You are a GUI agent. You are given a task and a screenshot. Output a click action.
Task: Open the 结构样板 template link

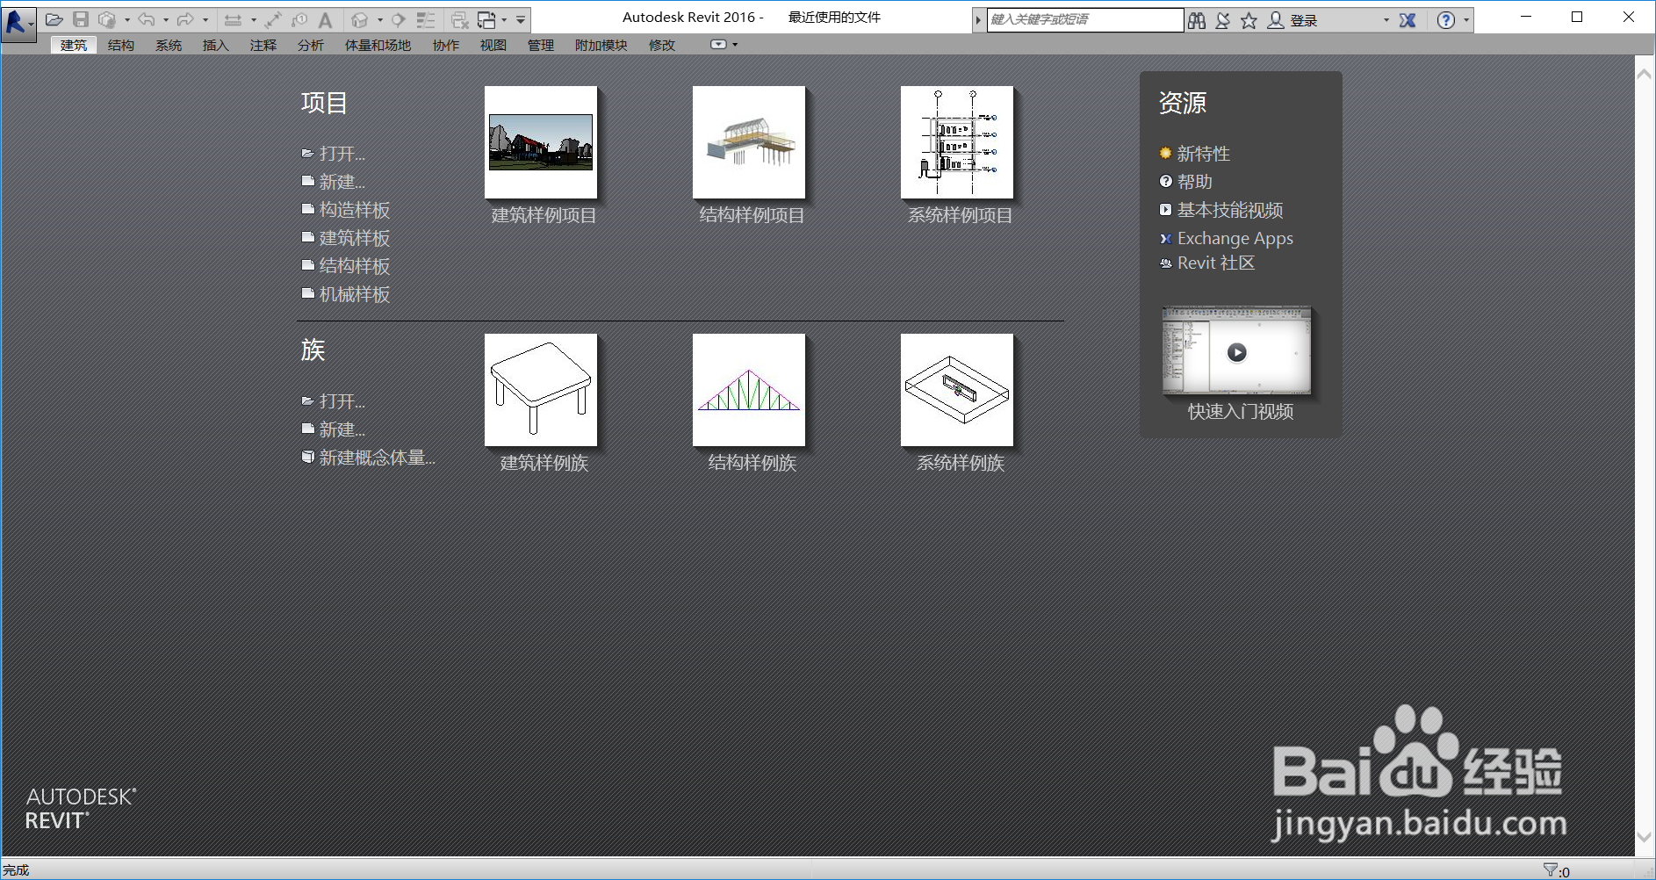tap(346, 266)
